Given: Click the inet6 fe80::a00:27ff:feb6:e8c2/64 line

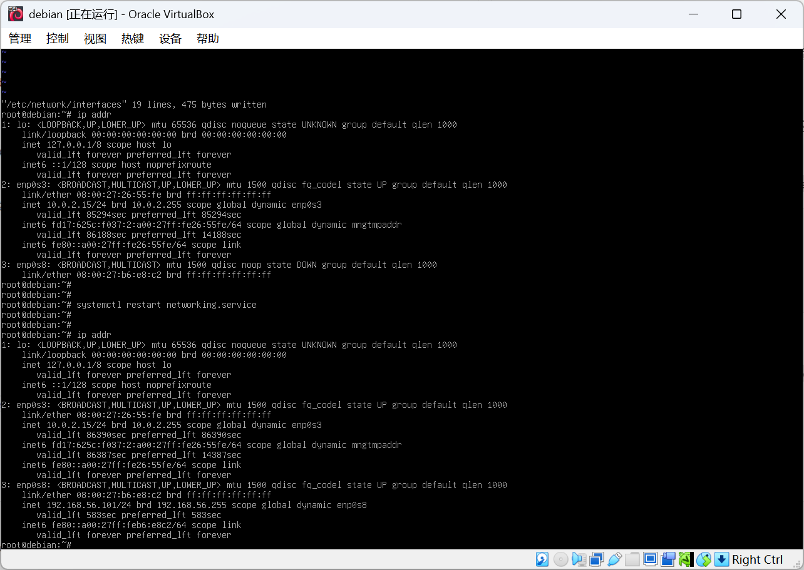Looking at the screenshot, I should [x=131, y=525].
